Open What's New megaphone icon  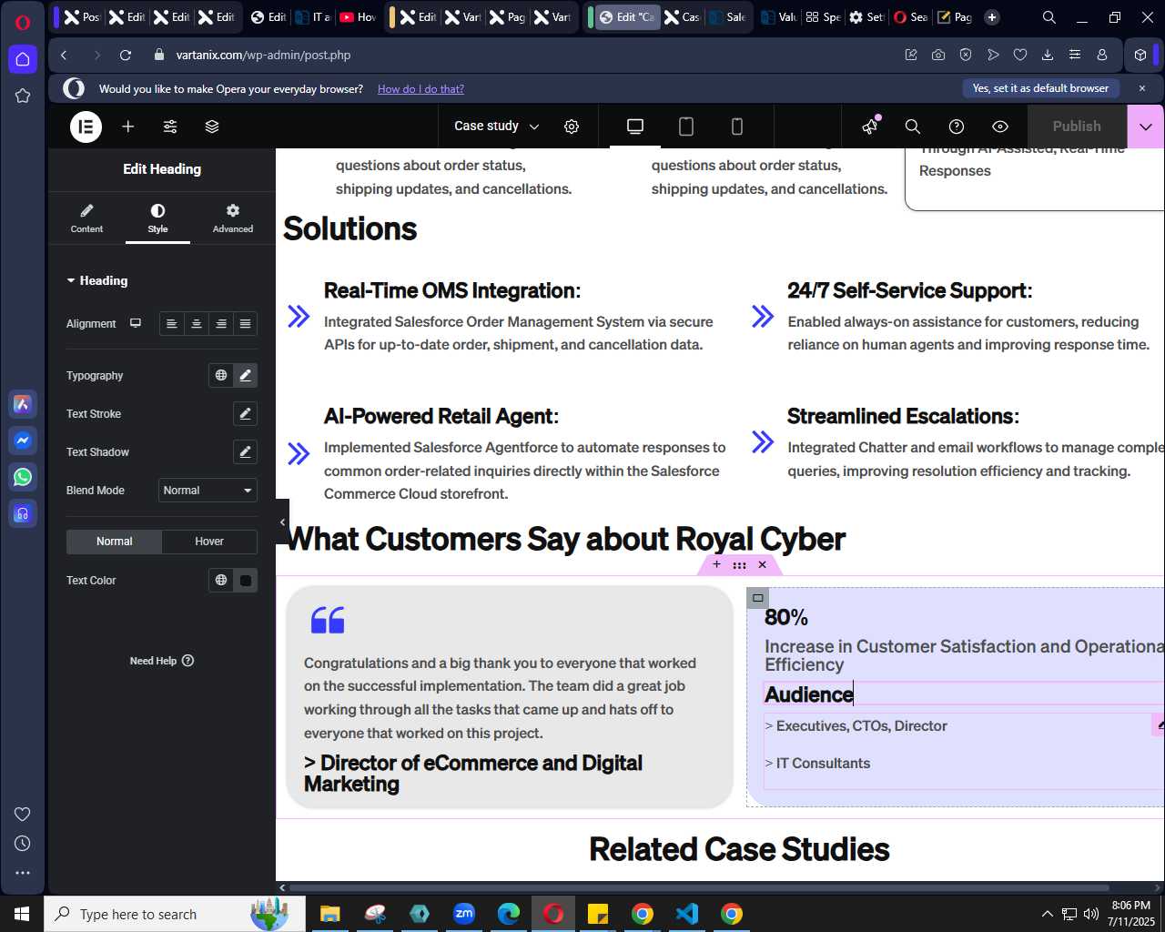tap(870, 127)
